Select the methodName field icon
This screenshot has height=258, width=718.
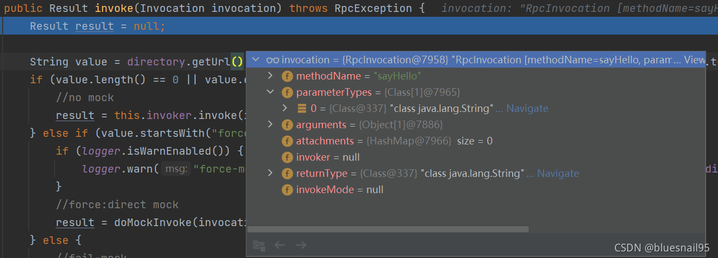287,76
